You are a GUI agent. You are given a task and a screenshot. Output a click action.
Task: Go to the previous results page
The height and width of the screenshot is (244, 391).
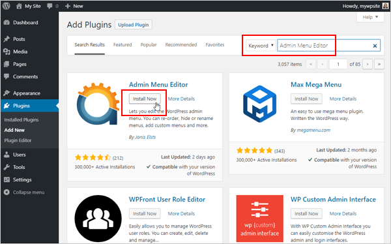click(323, 64)
